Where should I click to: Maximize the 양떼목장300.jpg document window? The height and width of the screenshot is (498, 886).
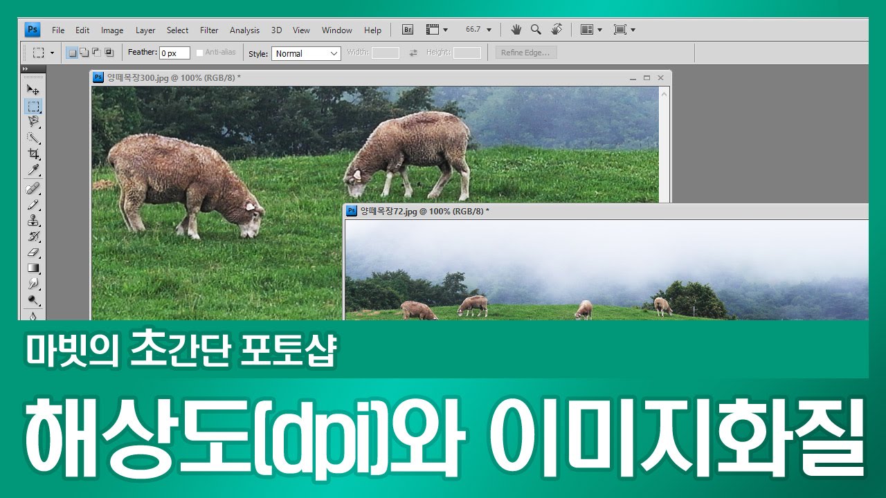tap(647, 78)
